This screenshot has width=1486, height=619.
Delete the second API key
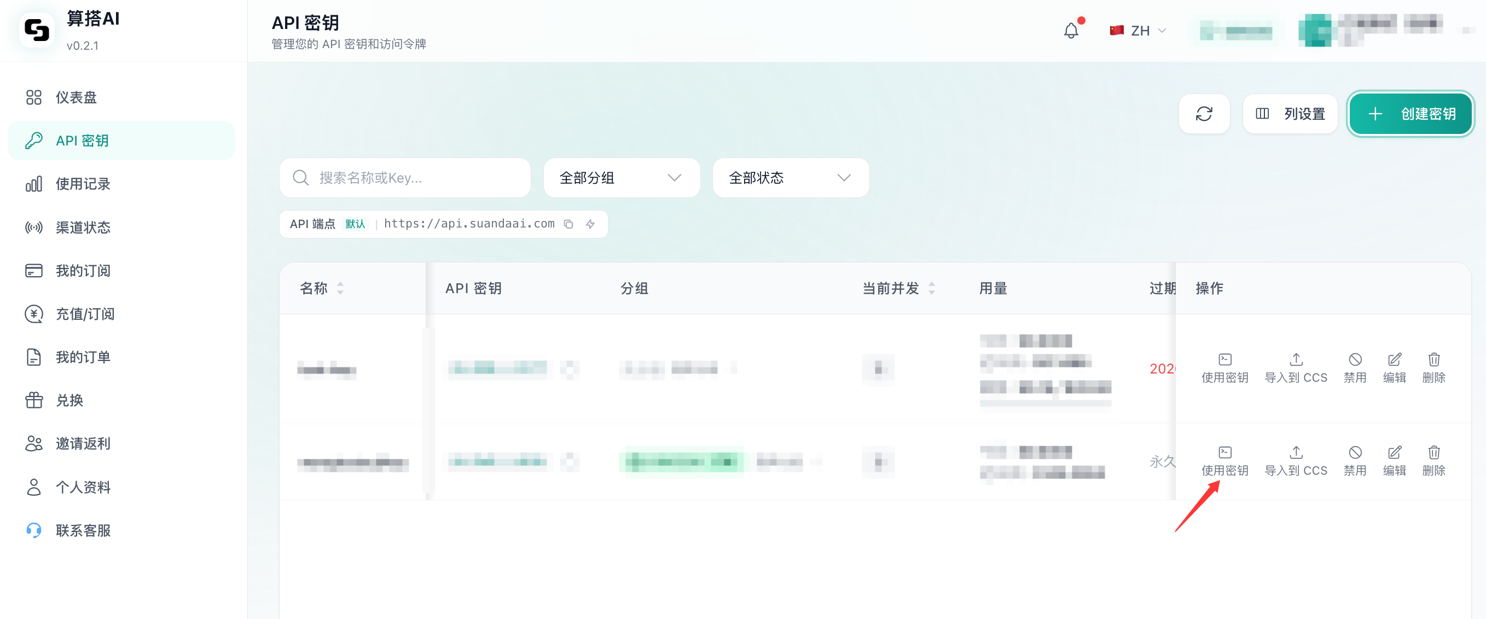click(x=1433, y=461)
